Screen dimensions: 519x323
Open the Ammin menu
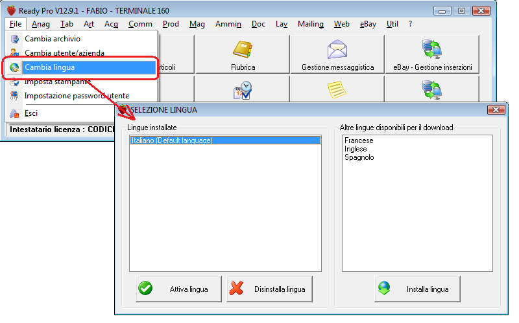[x=228, y=24]
